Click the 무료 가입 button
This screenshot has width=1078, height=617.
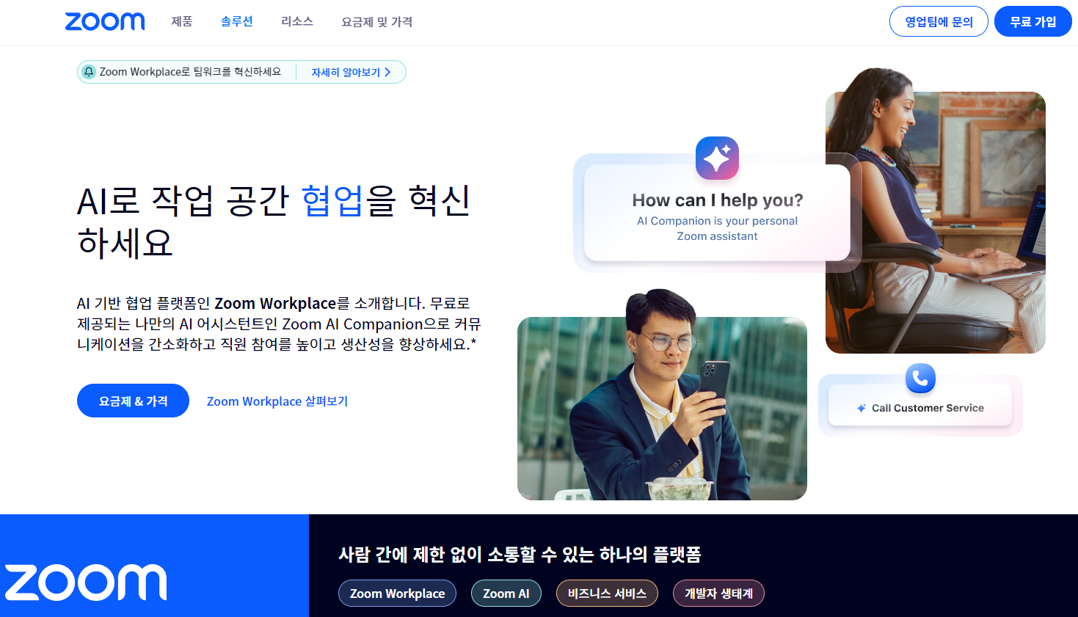[1032, 21]
